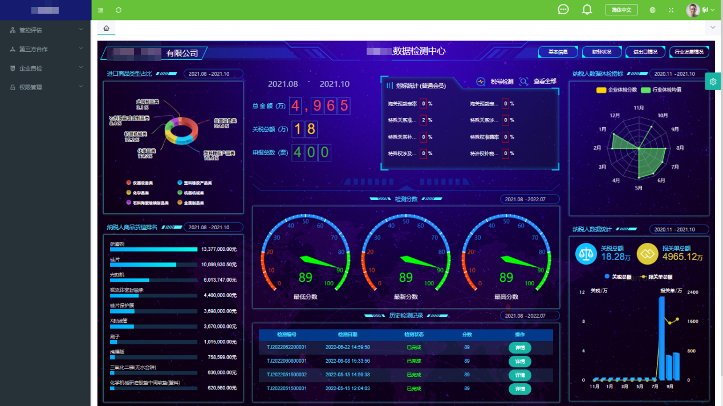The image size is (723, 406).
Task: Click the 最高分数 gauge dial
Action: [x=506, y=251]
